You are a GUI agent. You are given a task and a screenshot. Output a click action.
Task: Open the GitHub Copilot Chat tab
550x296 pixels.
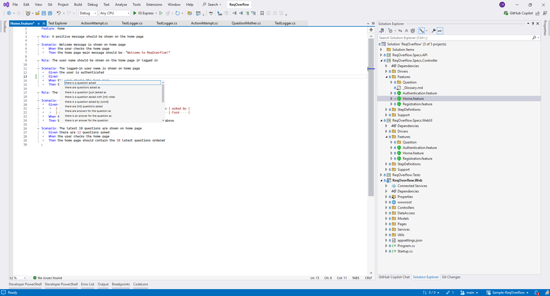click(394, 277)
